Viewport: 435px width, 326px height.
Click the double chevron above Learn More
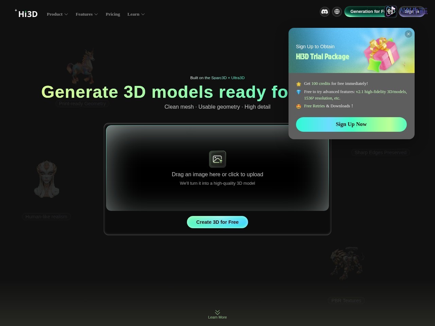click(x=217, y=312)
